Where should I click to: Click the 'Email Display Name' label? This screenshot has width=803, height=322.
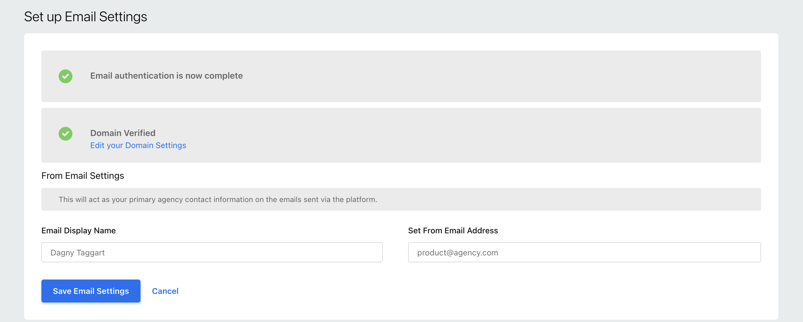(x=78, y=230)
